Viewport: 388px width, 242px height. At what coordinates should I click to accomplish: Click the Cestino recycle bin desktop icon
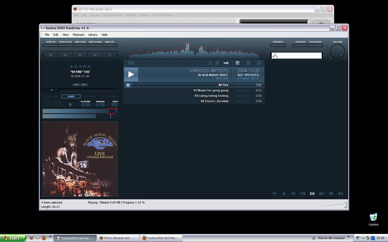(x=373, y=220)
